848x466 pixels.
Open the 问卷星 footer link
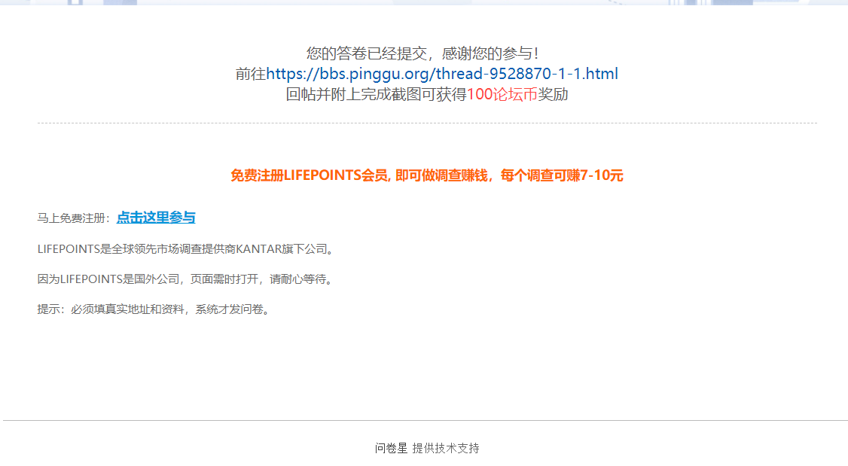pyautogui.click(x=391, y=448)
